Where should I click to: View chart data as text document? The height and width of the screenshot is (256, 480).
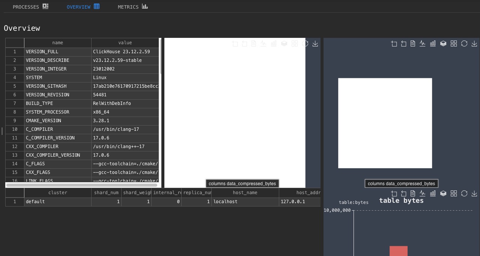point(412,43)
